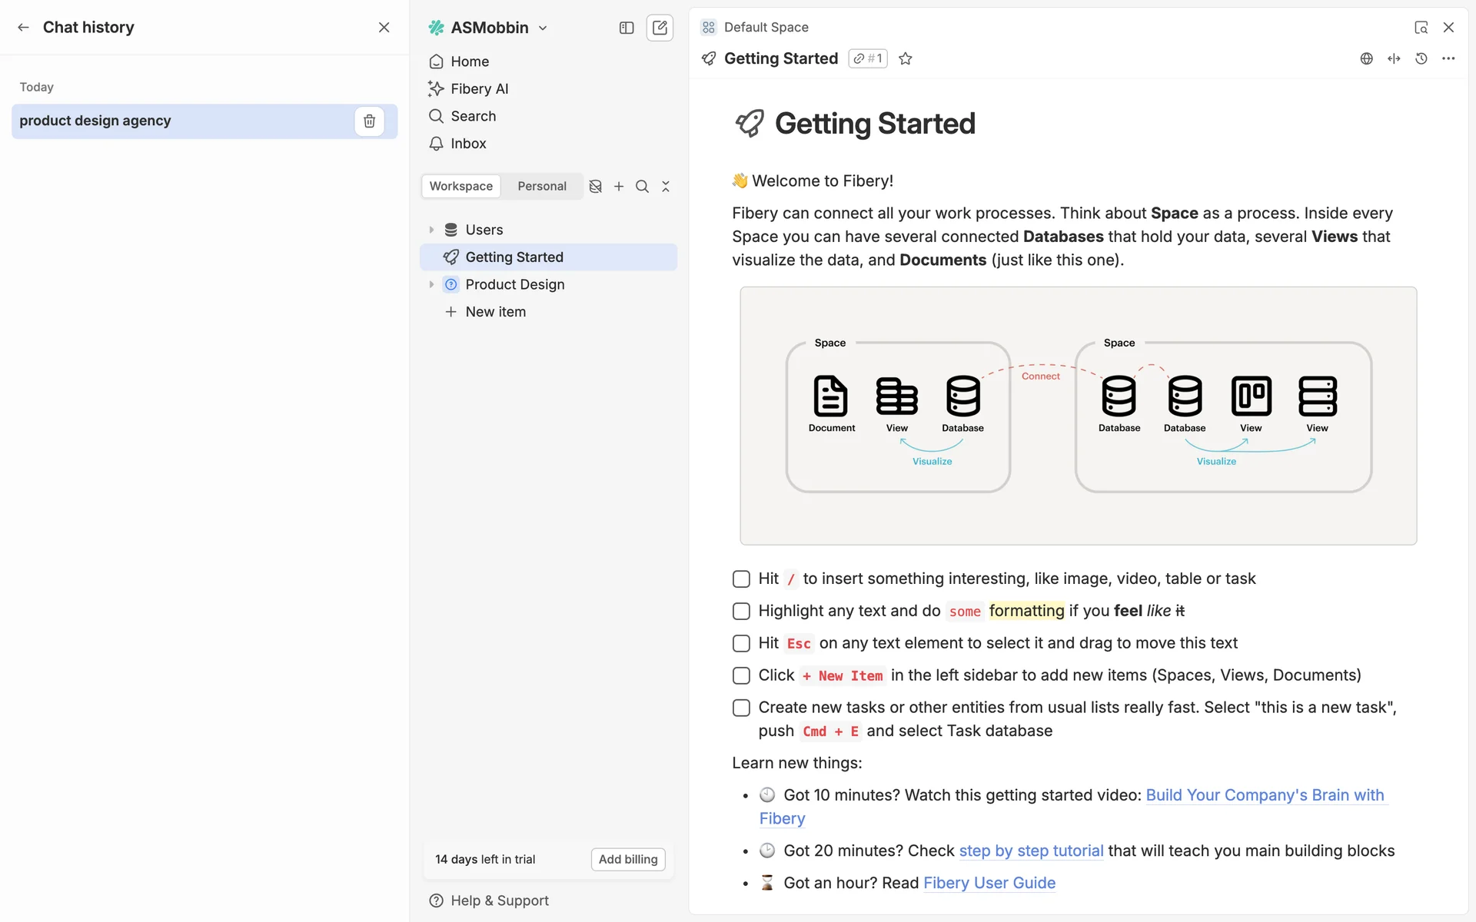Click the hide databases icon in sidebar
Screen dimensions: 1476x922
pyautogui.click(x=595, y=186)
